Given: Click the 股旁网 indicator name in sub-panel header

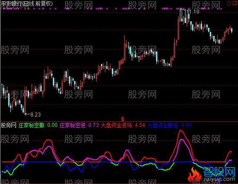Looking at the screenshot, I should [9, 126].
